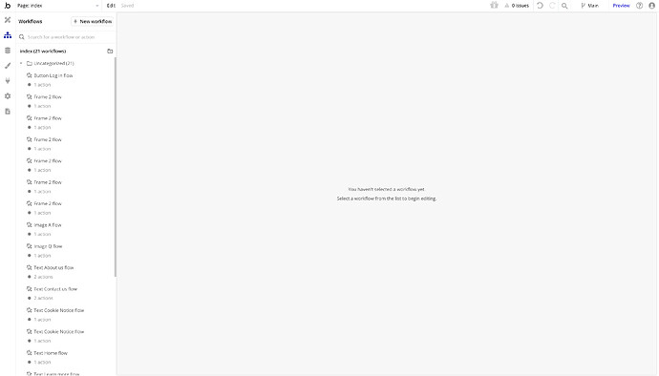Open the Settings gear tab
Image resolution: width=659 pixels, height=376 pixels.
click(8, 96)
